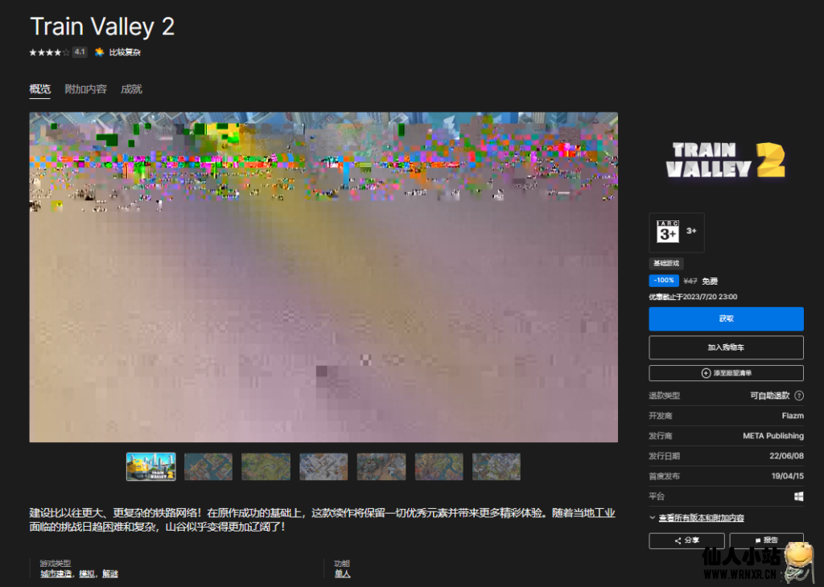Click the 发行商 label
The height and width of the screenshot is (587, 824).
[661, 436]
